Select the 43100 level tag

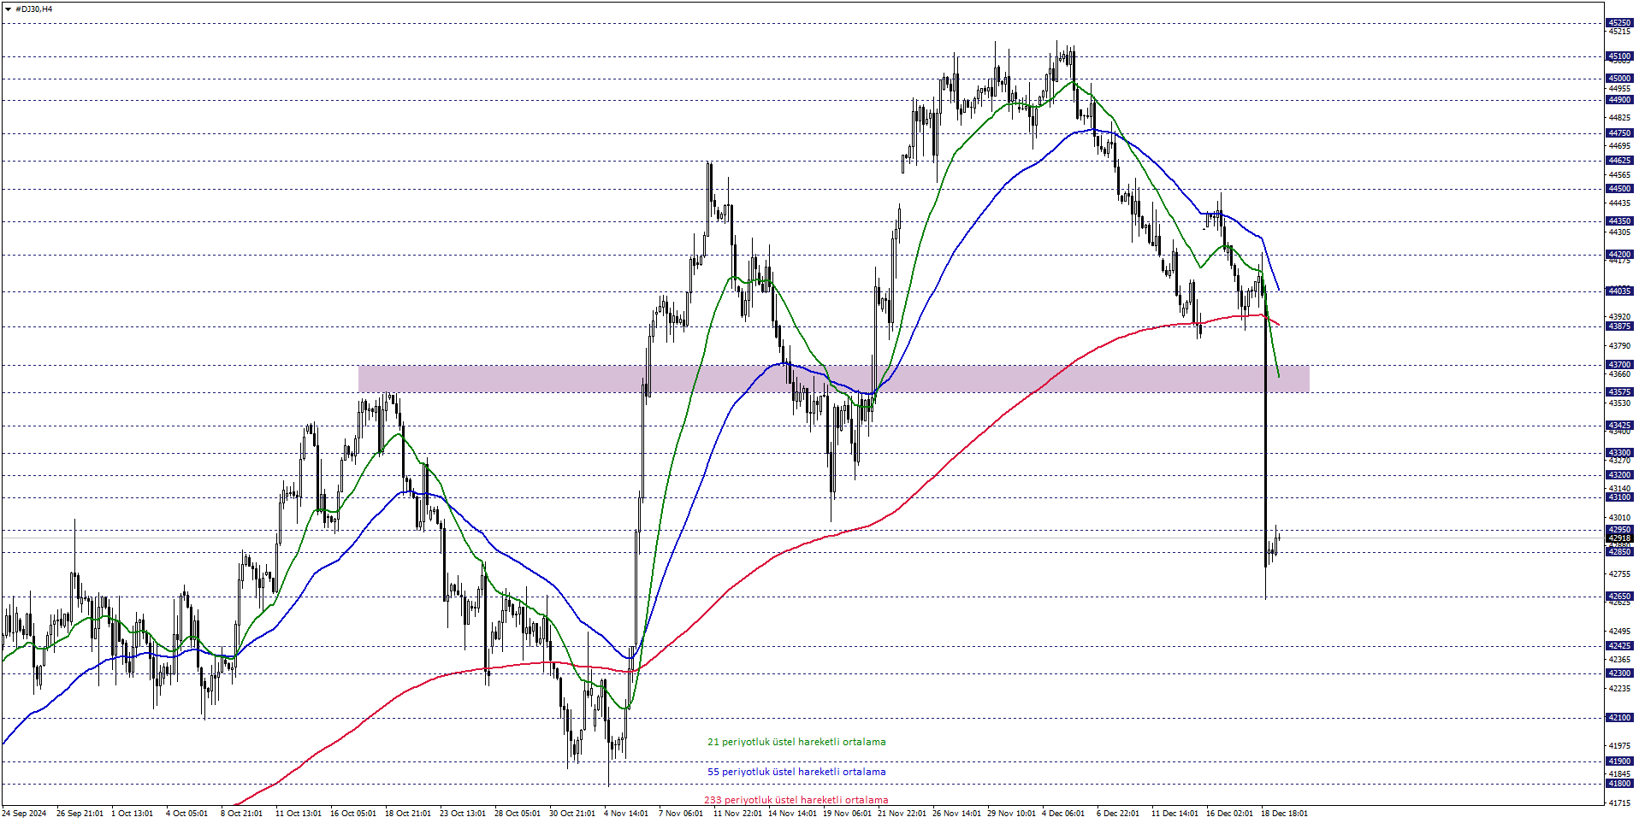pyautogui.click(x=1619, y=497)
